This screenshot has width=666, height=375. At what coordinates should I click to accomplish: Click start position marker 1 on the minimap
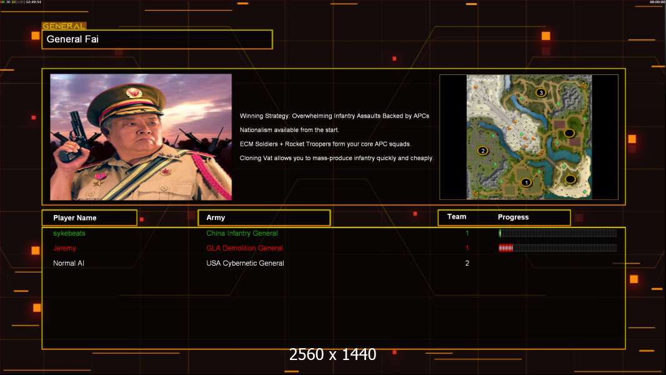pyautogui.click(x=526, y=182)
